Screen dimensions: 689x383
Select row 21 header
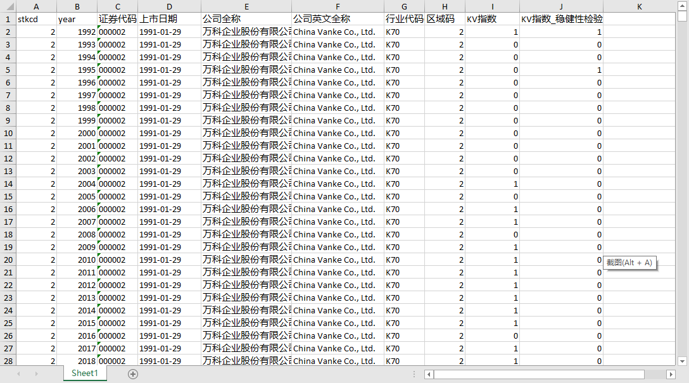click(x=8, y=272)
